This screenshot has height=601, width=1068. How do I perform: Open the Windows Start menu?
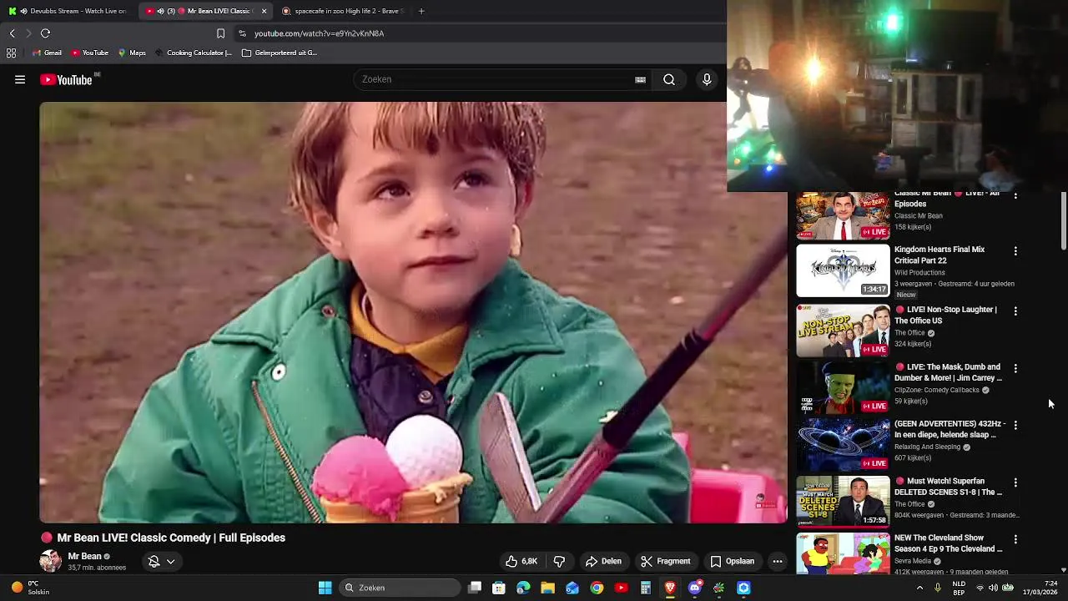tap(325, 588)
